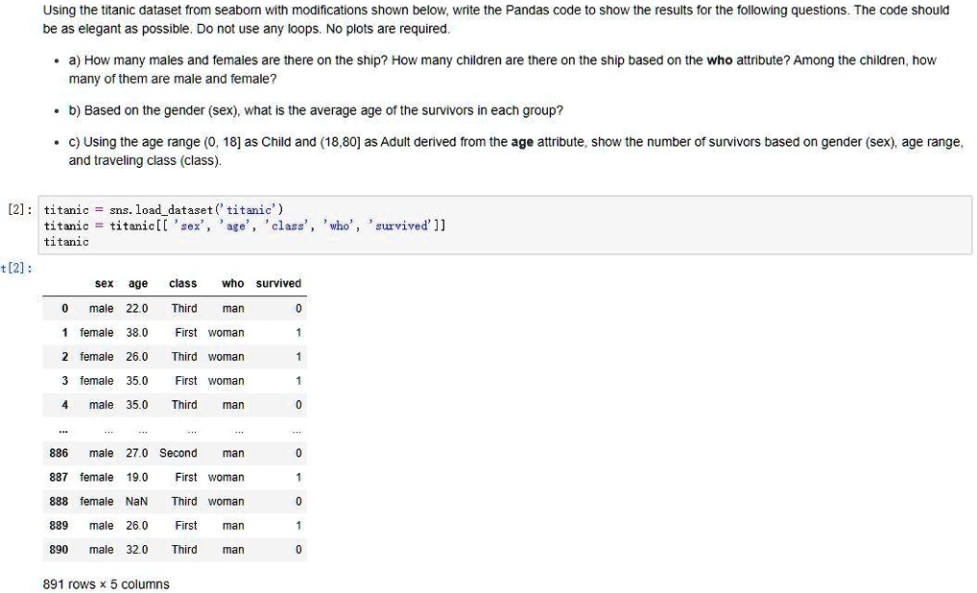Click the 'sns.load_dataset' code line
Image resolution: width=977 pixels, height=593 pixels.
click(163, 210)
